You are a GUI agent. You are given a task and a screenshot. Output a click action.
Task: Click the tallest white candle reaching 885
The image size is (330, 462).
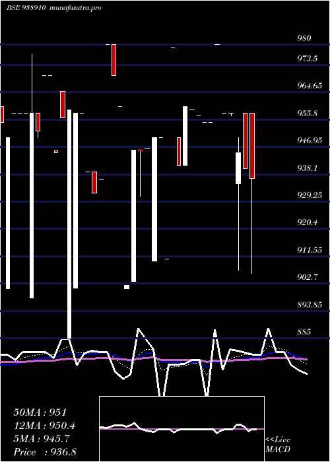[69, 224]
